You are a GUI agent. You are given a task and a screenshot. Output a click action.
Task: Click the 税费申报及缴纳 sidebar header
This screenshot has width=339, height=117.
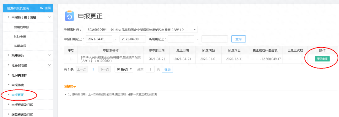tap(18, 8)
